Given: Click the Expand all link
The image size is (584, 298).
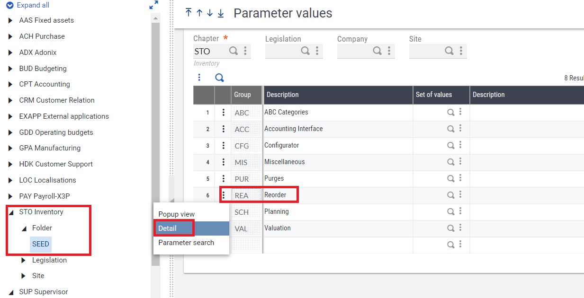Looking at the screenshot, I should [28, 5].
